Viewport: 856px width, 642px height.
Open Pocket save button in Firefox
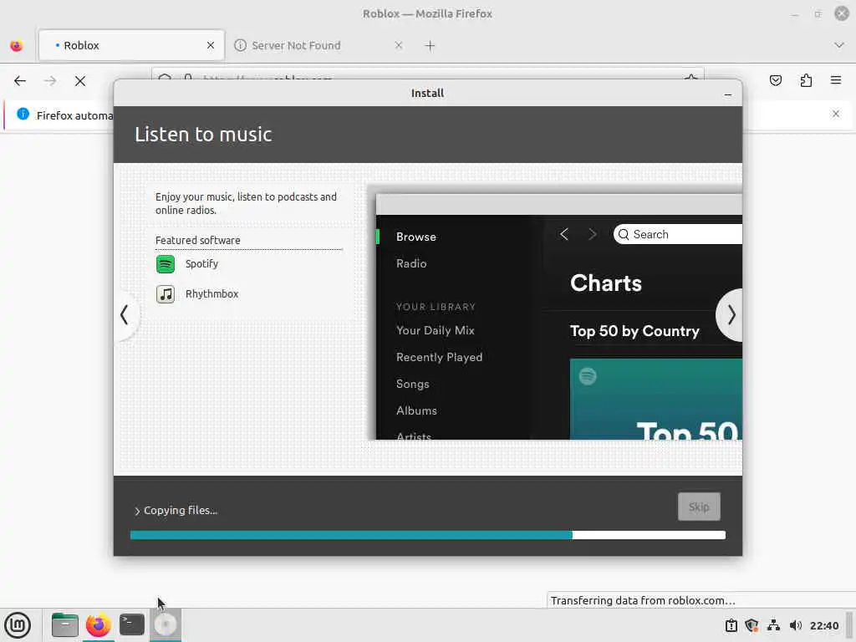click(x=775, y=81)
